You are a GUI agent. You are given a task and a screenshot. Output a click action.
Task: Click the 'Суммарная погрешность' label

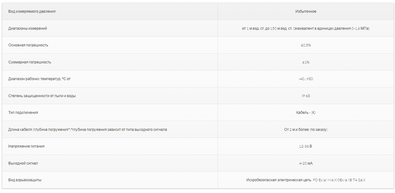click(x=30, y=62)
